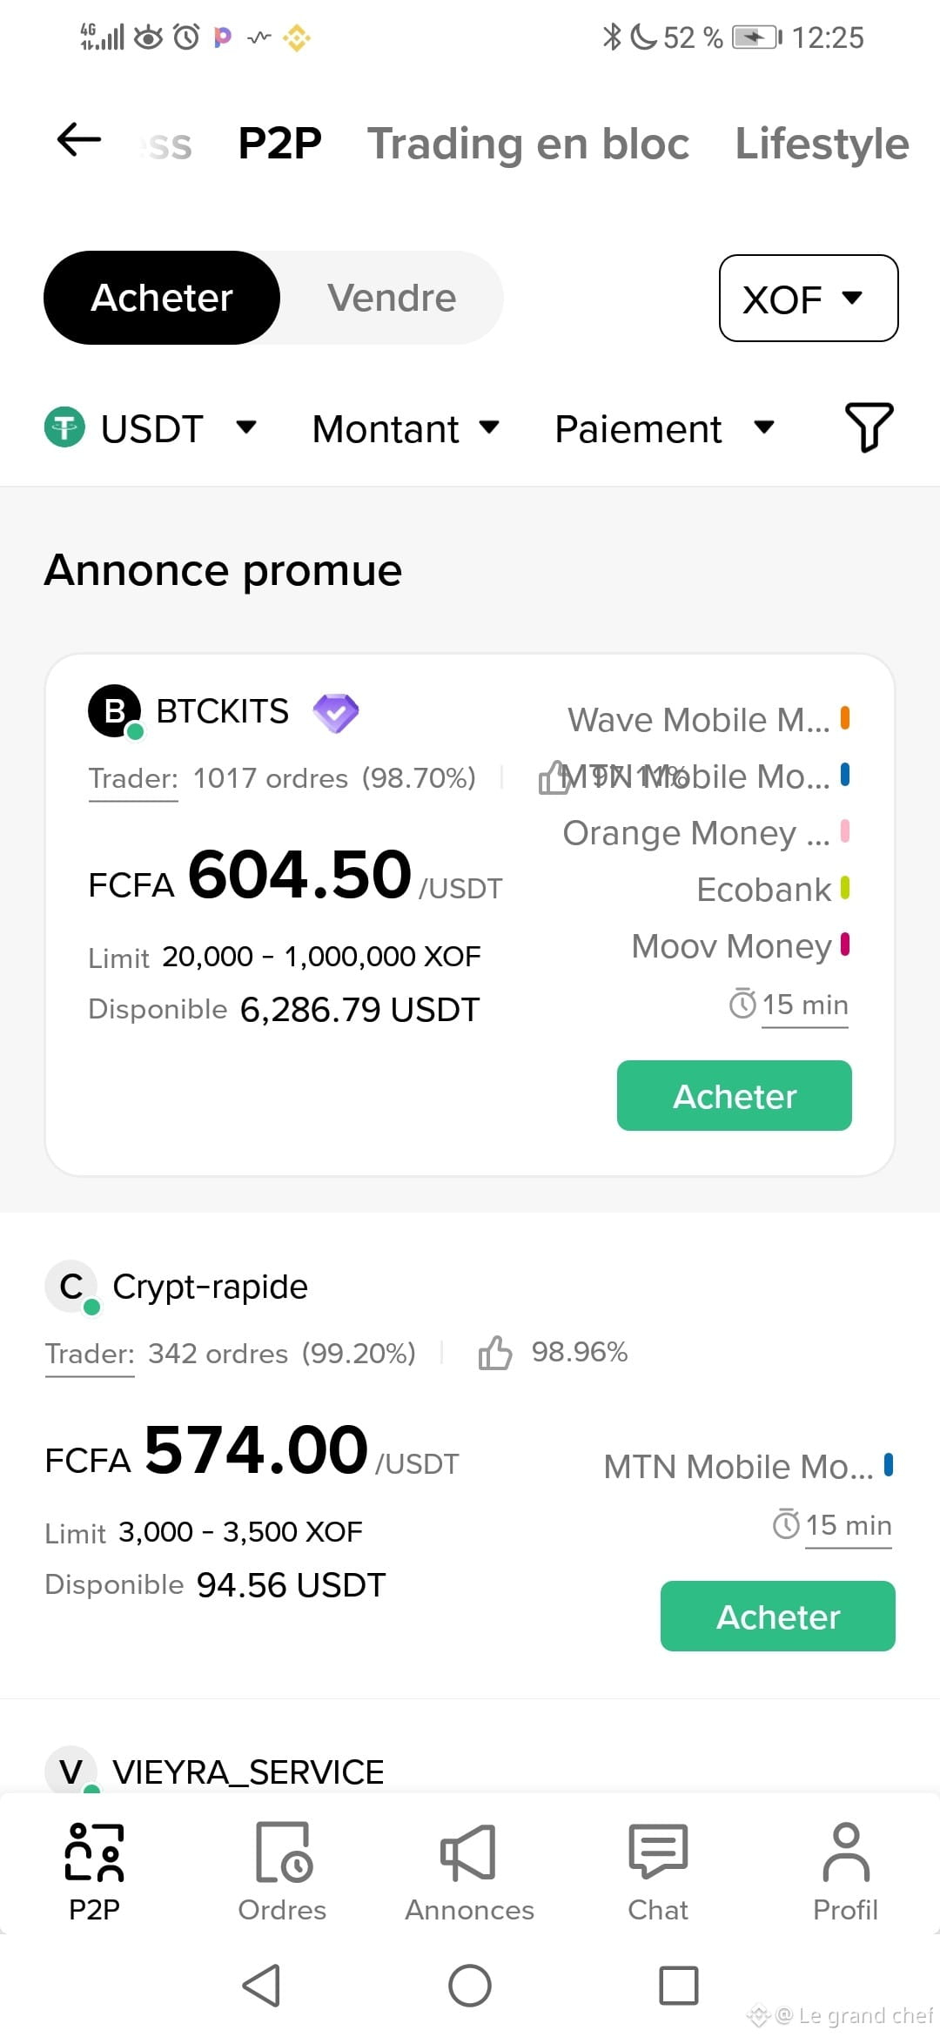Viewport: 940px width, 2037px height.
Task: Tap Acheter button for Crypt-rapide offer
Action: click(778, 1617)
